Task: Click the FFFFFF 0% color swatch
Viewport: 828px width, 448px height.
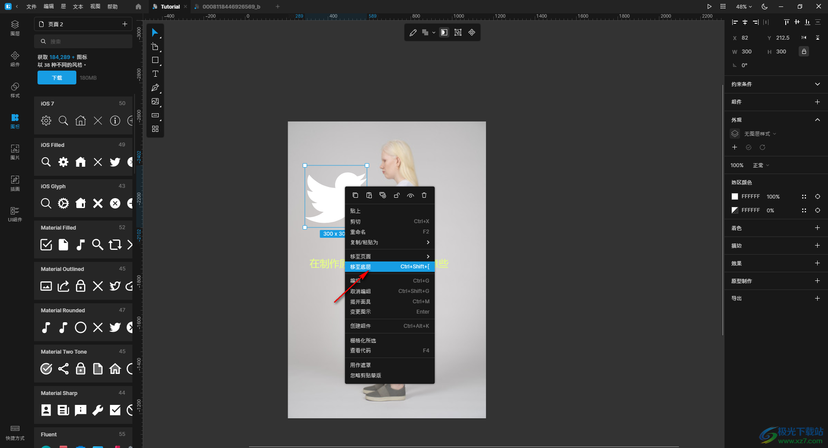Action: [735, 211]
